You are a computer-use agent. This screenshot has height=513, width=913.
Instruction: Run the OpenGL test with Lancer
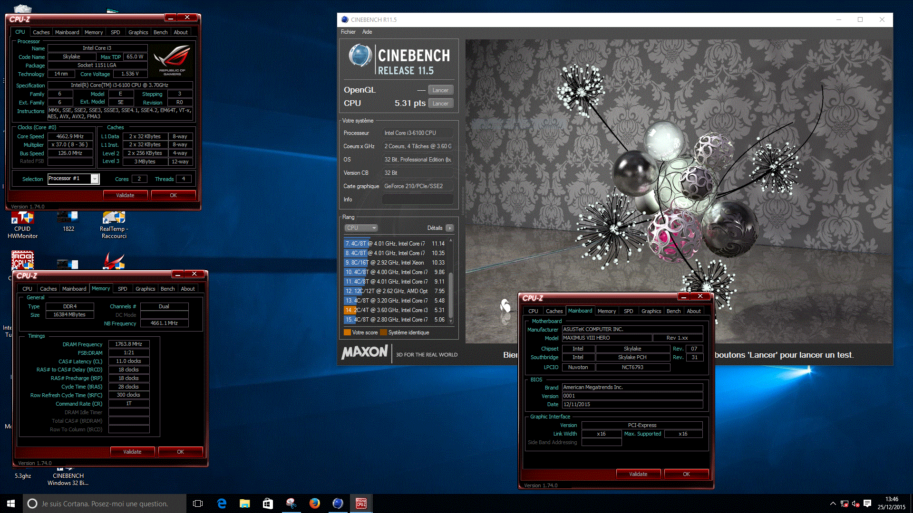tap(440, 90)
